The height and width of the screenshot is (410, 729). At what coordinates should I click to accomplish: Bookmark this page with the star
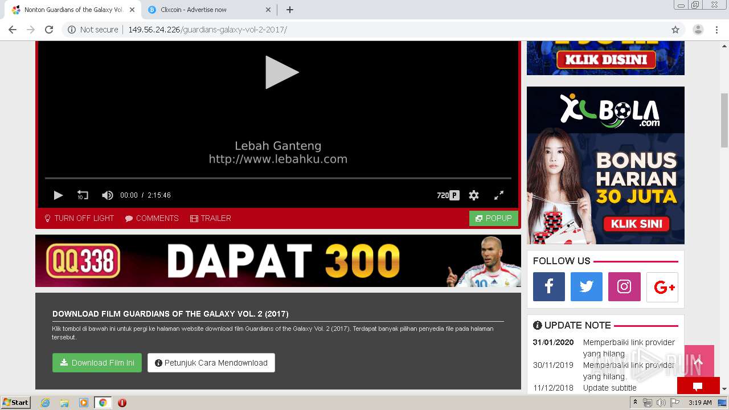(675, 30)
